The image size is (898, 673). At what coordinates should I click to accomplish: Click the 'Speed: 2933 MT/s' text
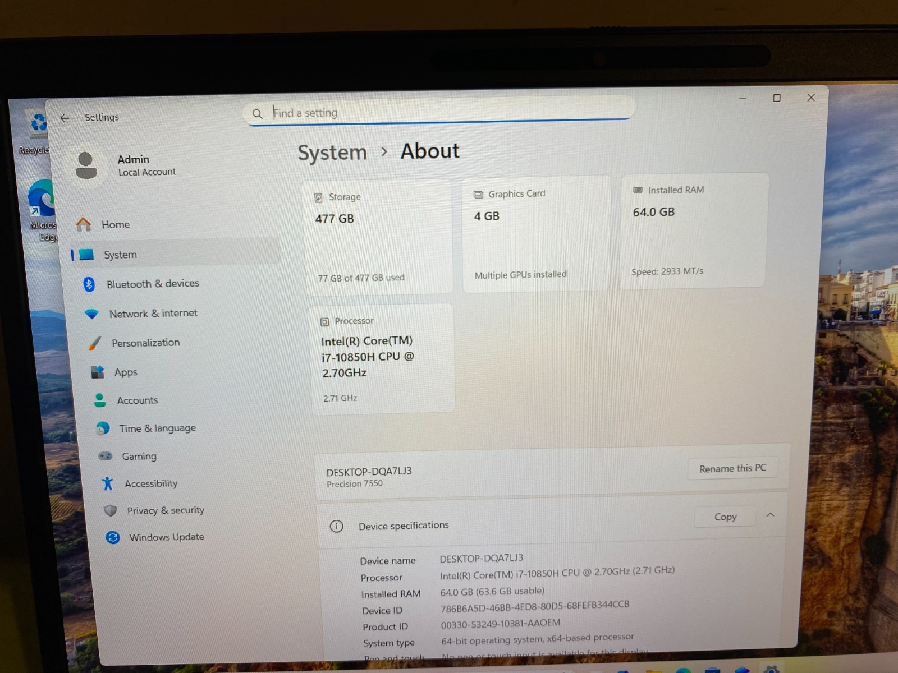click(x=667, y=271)
